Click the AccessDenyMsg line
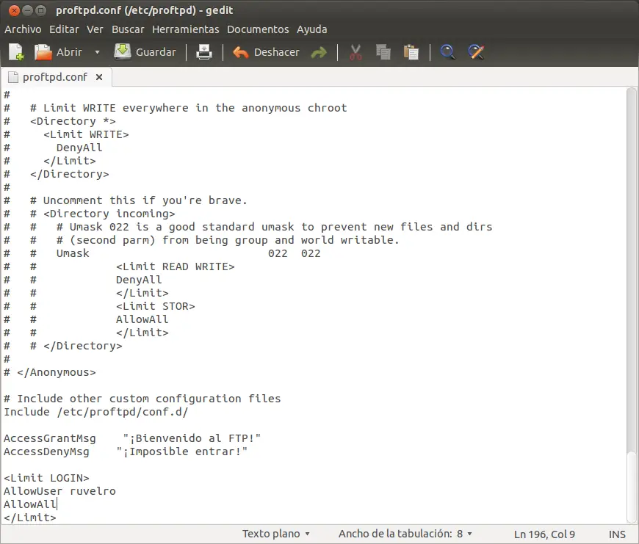This screenshot has height=544, width=639. pos(126,451)
